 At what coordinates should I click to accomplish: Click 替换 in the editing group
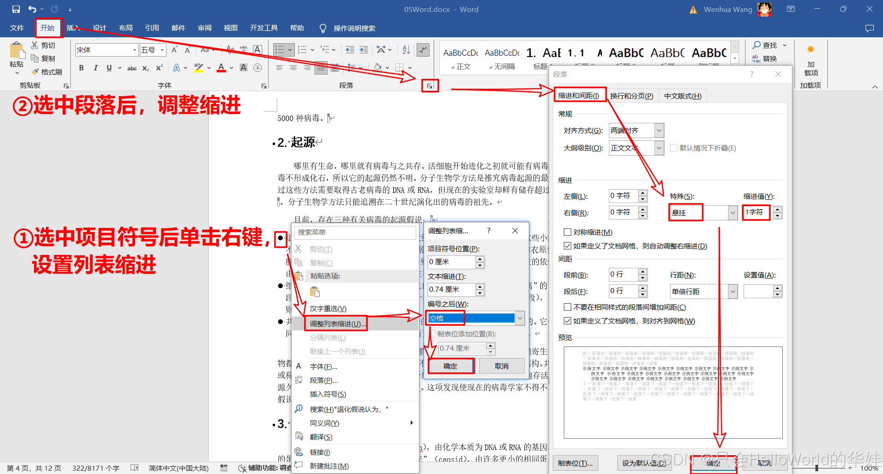point(765,58)
